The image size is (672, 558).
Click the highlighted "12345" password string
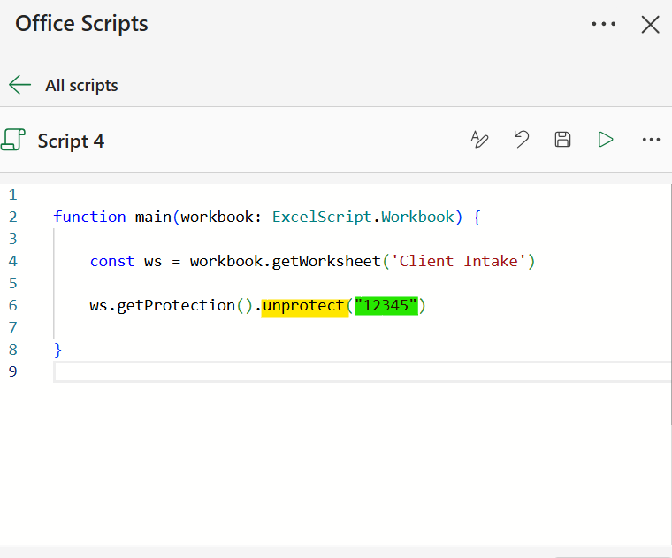[386, 306]
